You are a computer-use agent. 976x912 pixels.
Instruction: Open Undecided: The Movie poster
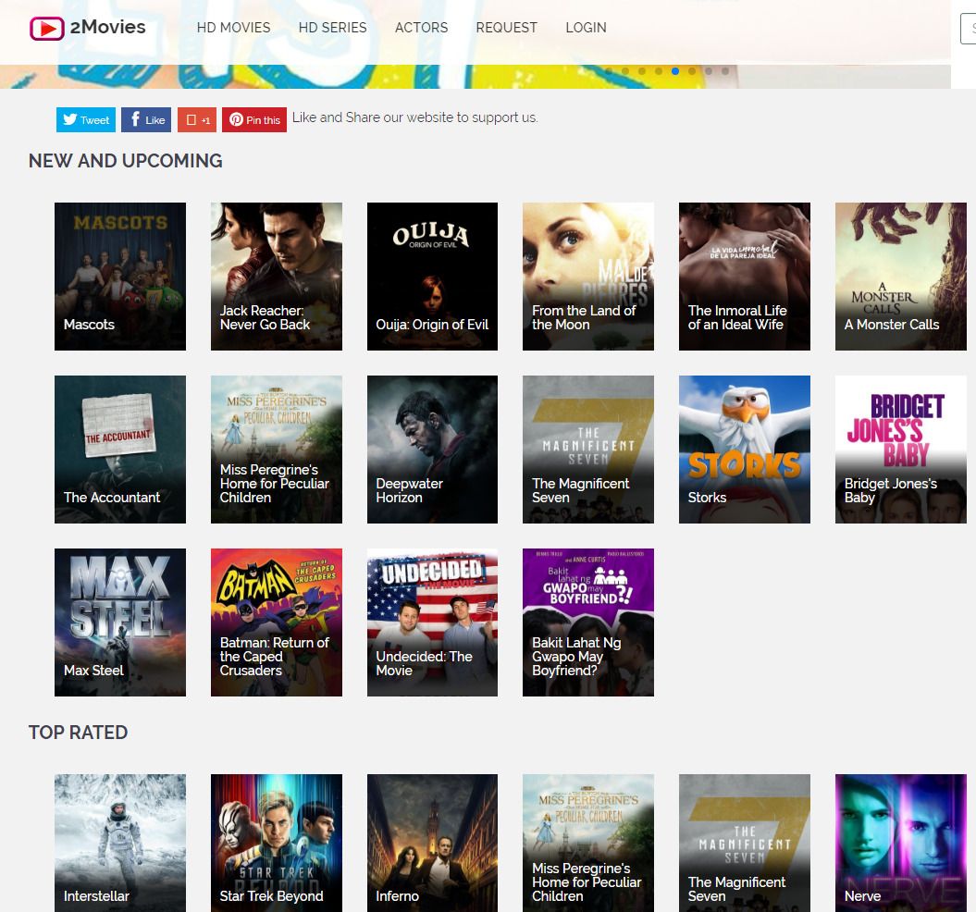pos(433,622)
